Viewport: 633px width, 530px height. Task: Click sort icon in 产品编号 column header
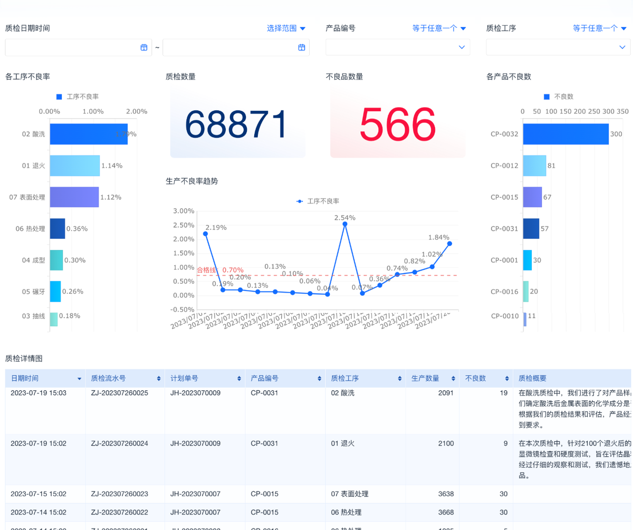[319, 379]
